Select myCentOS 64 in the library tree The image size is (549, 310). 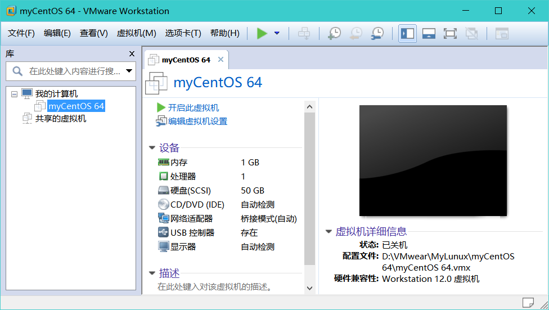point(76,106)
